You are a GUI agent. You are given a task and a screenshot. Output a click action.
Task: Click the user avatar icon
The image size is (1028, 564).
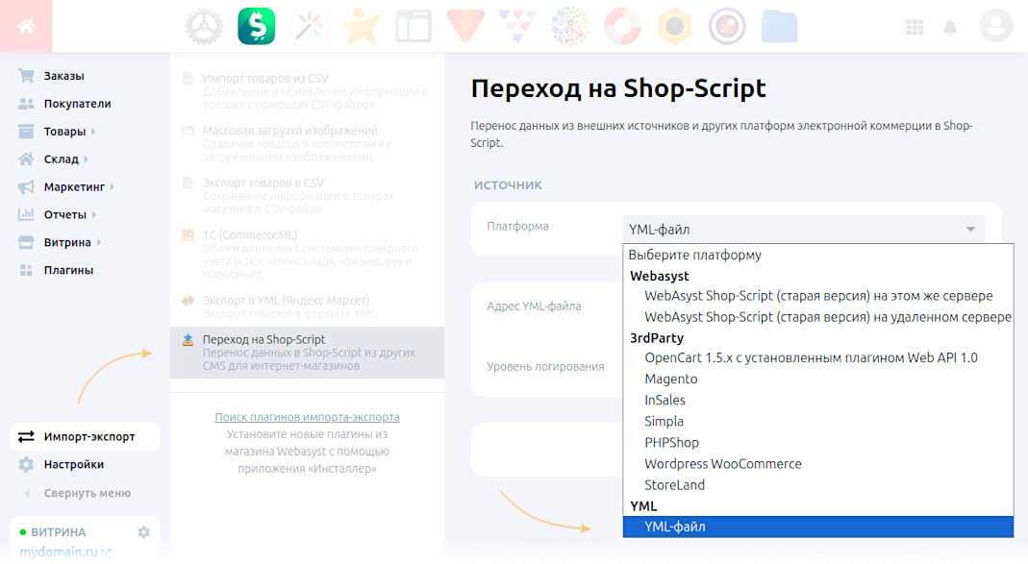[x=995, y=26]
